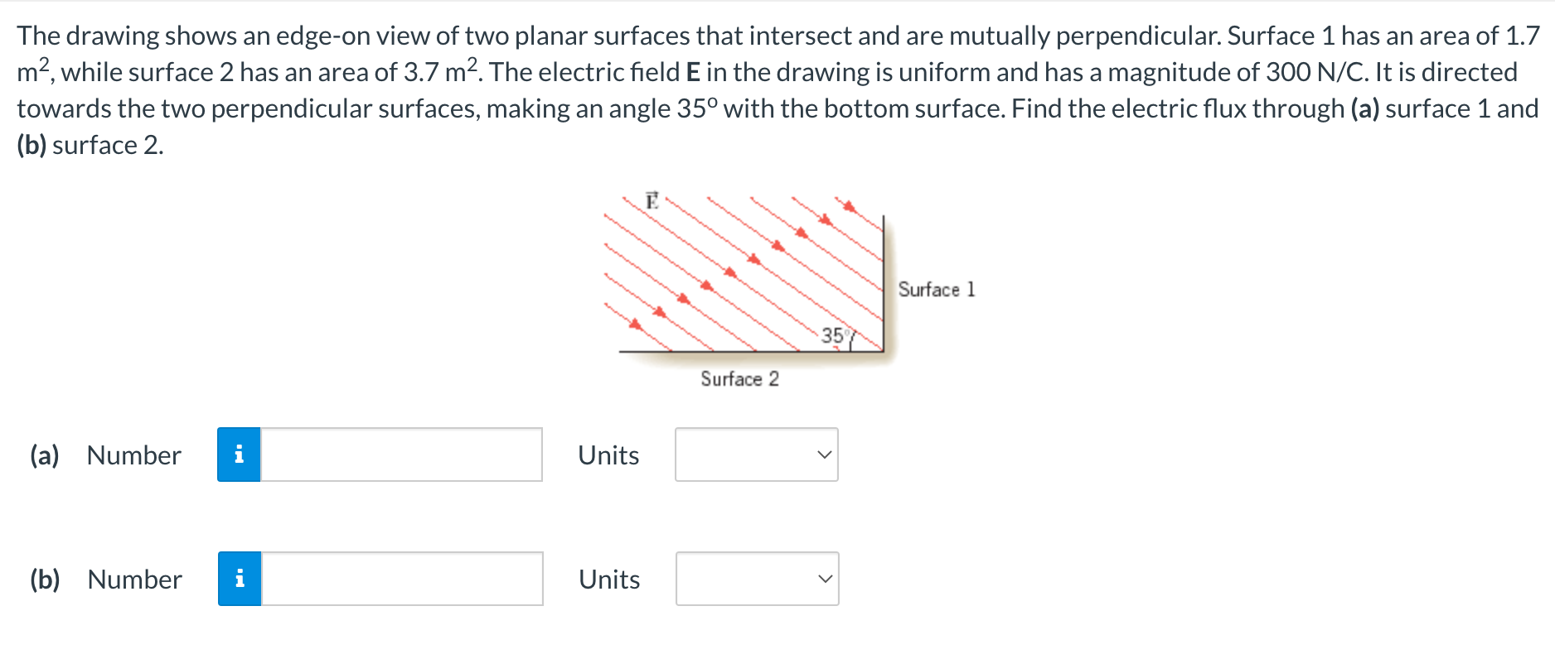Click the blue i button beside the second answer box
The height and width of the screenshot is (659, 1555).
[x=240, y=579]
